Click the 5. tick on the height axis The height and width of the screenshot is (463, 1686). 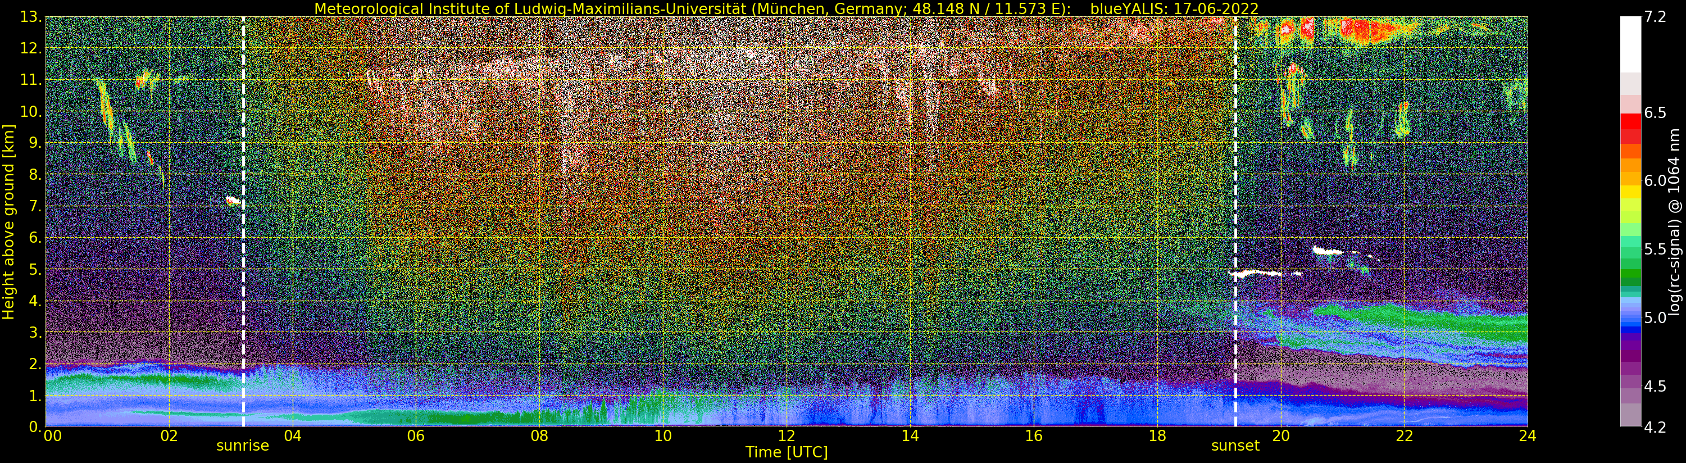(35, 269)
